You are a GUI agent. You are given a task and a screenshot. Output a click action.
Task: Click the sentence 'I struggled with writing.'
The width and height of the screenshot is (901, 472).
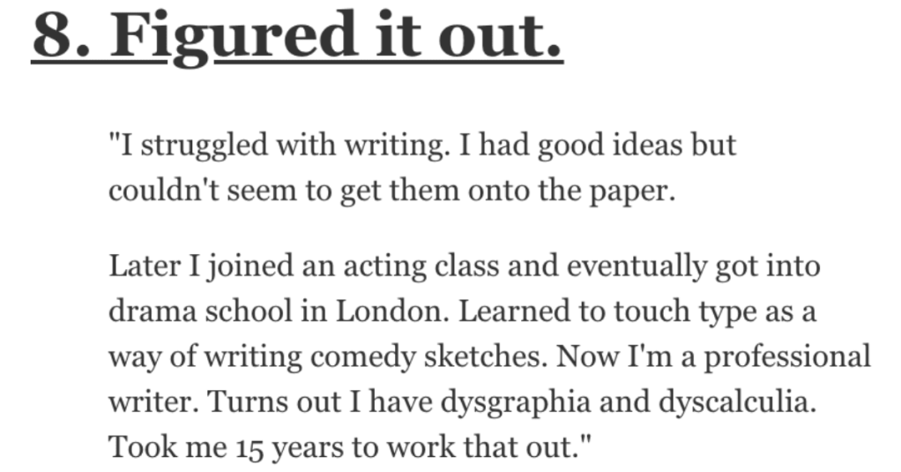click(279, 146)
